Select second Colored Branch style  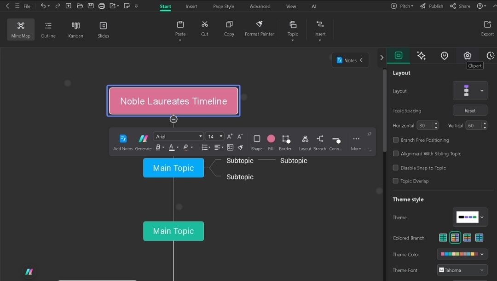point(455,238)
